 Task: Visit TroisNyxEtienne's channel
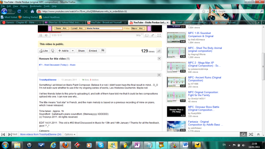coord(48,80)
